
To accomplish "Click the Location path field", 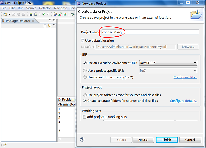I will [x=135, y=47].
